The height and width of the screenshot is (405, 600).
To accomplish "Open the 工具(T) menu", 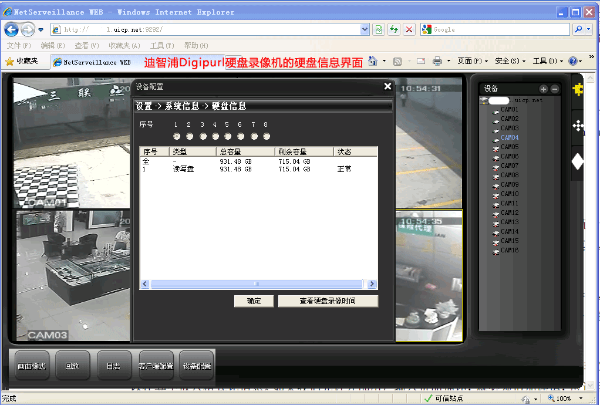I will click(162, 46).
